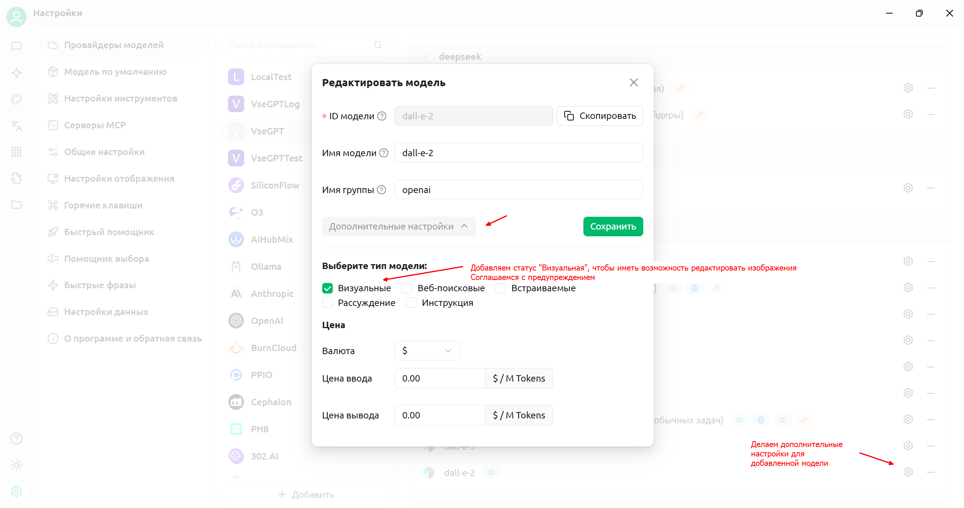
Task: Check the Веб-поисковые checkbox
Action: tap(407, 289)
